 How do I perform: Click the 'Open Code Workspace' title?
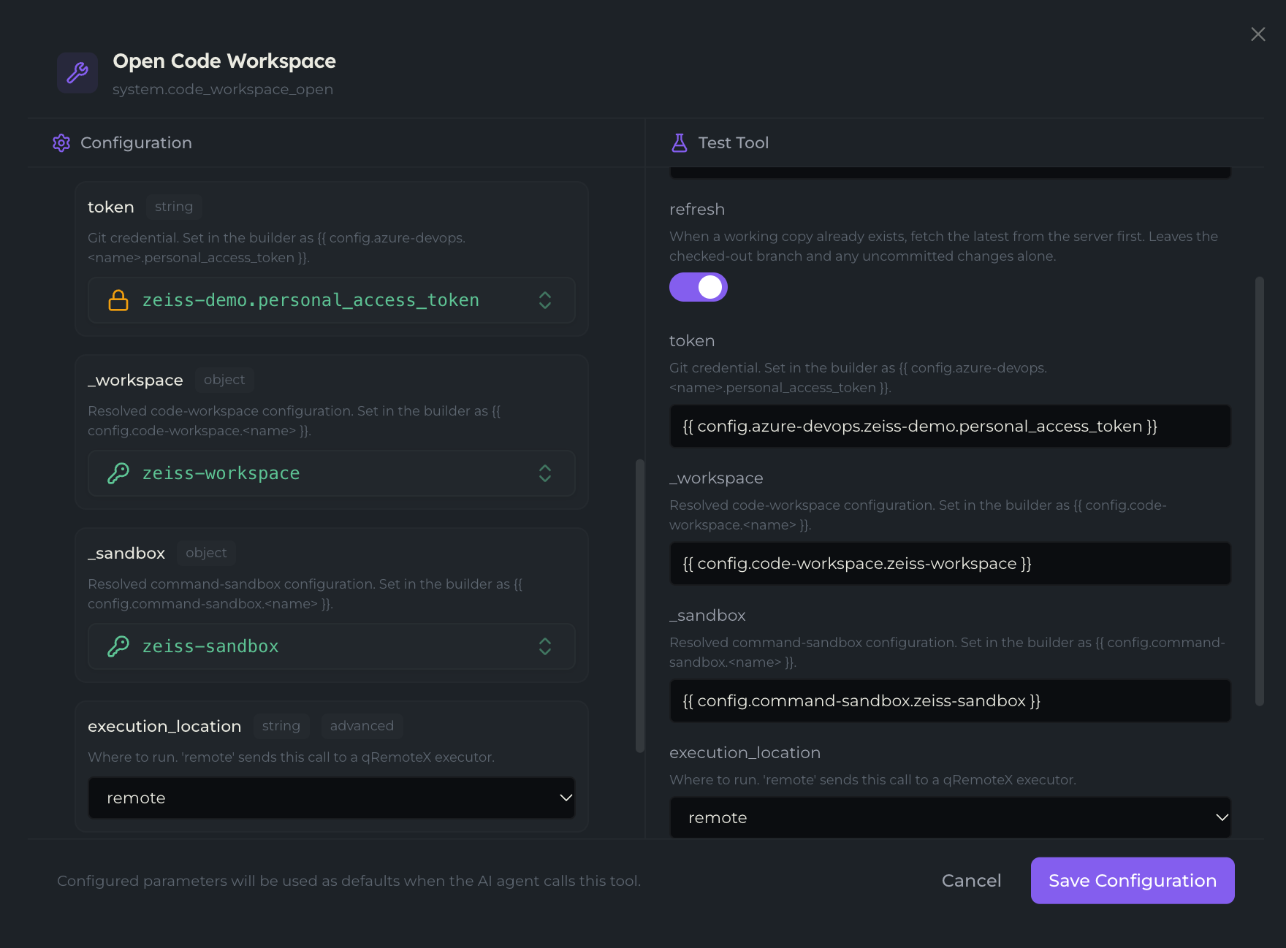(x=224, y=61)
